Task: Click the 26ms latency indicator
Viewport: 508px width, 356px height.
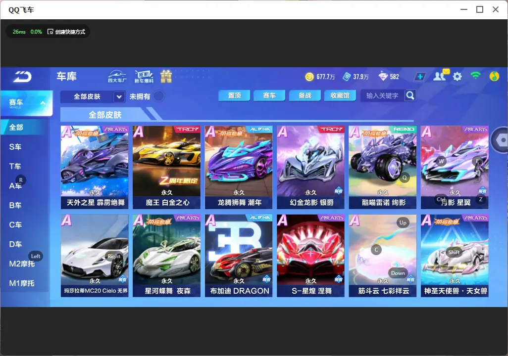Action: click(x=19, y=32)
